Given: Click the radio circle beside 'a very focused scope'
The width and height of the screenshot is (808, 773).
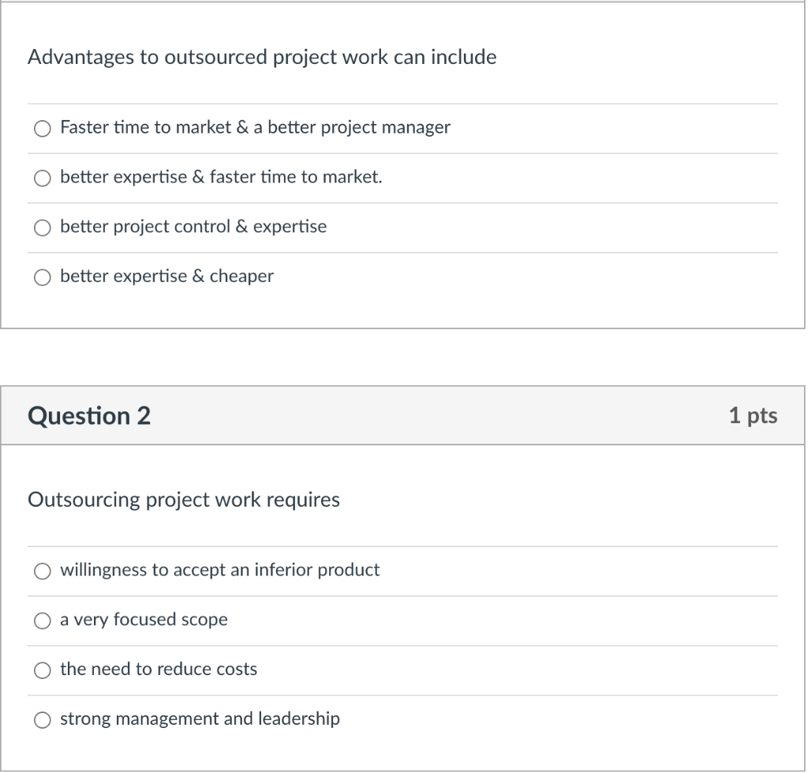Looking at the screenshot, I should coord(43,620).
